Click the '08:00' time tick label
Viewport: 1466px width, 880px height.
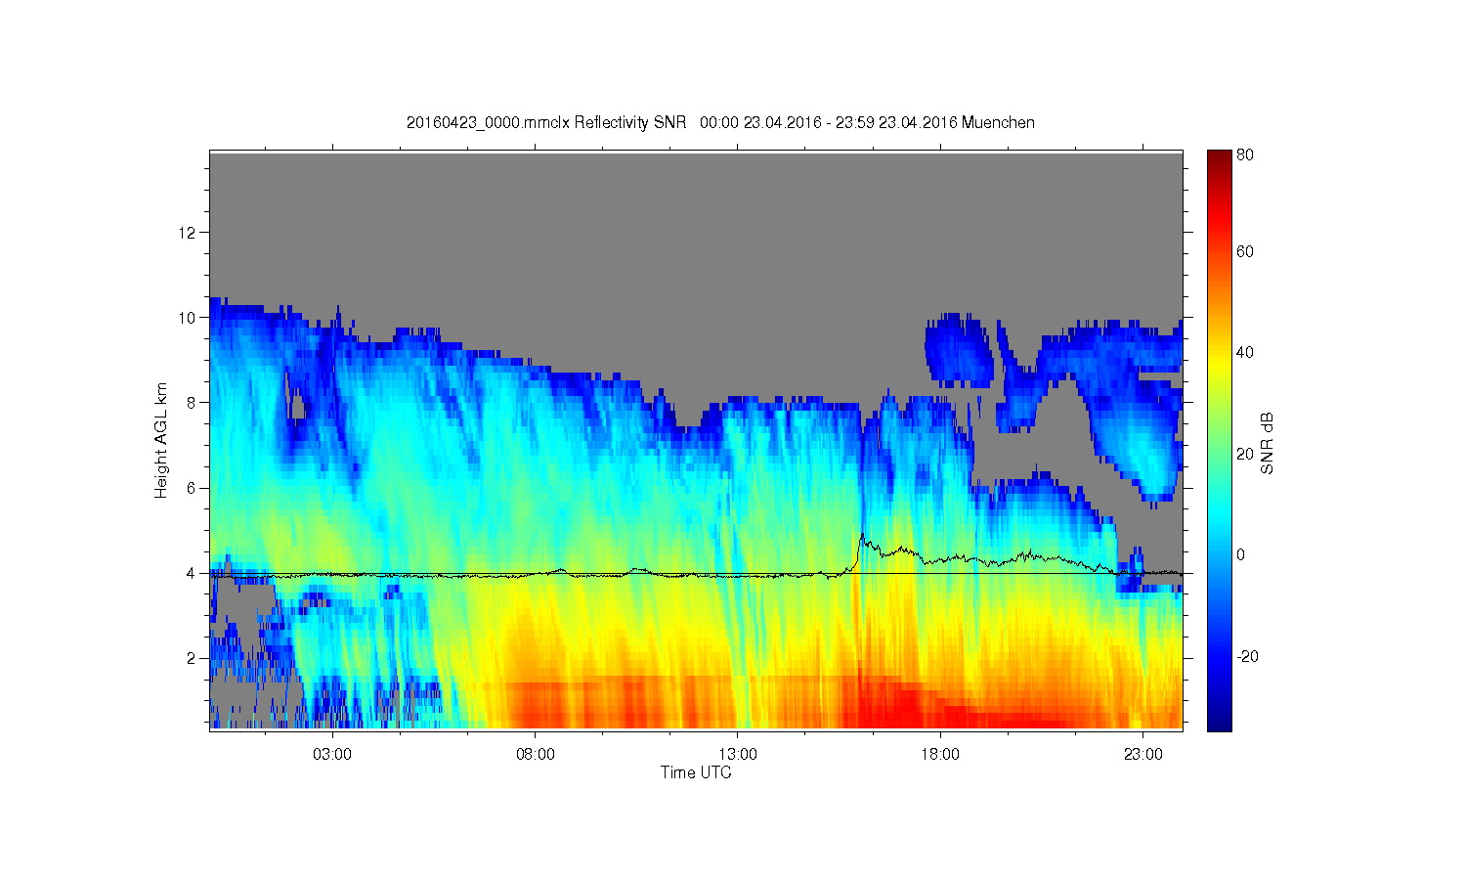point(536,754)
